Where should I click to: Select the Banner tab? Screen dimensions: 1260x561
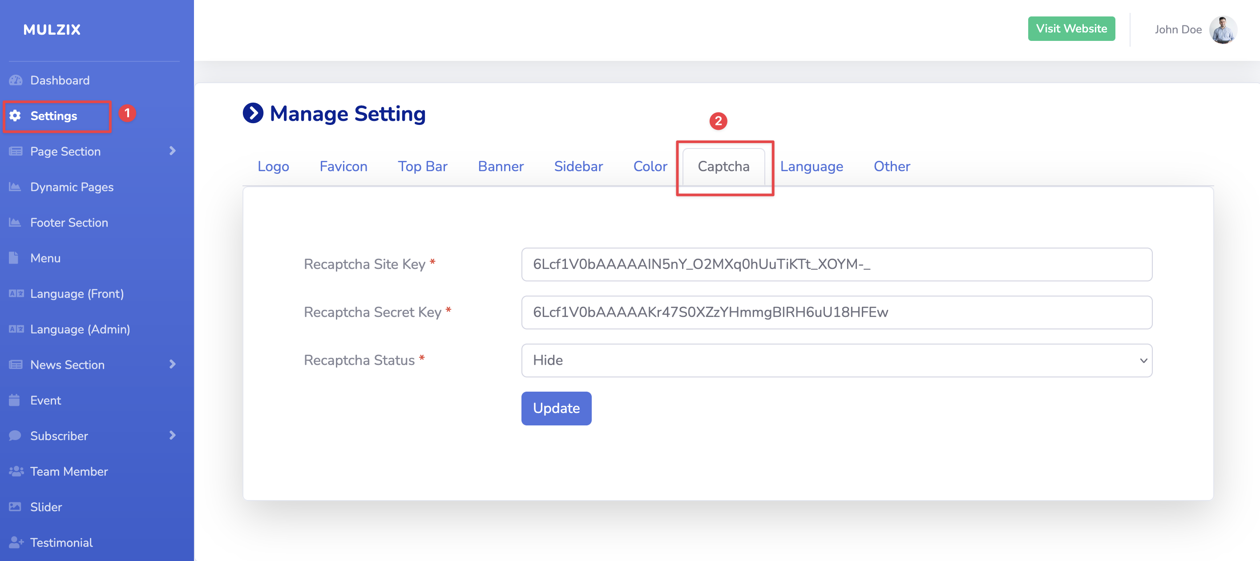pyautogui.click(x=501, y=167)
